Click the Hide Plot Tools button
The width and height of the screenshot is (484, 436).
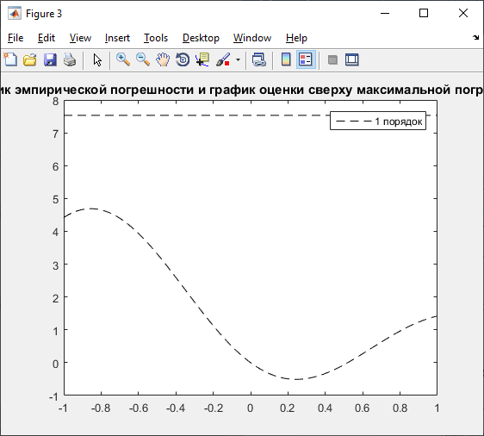[332, 59]
